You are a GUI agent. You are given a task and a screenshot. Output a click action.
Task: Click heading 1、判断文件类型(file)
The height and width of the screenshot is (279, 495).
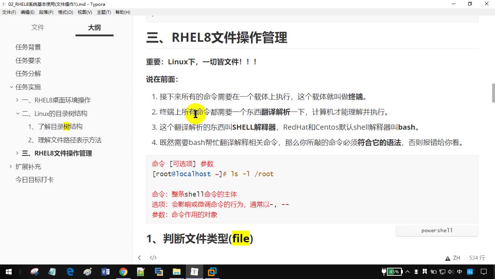click(200, 239)
